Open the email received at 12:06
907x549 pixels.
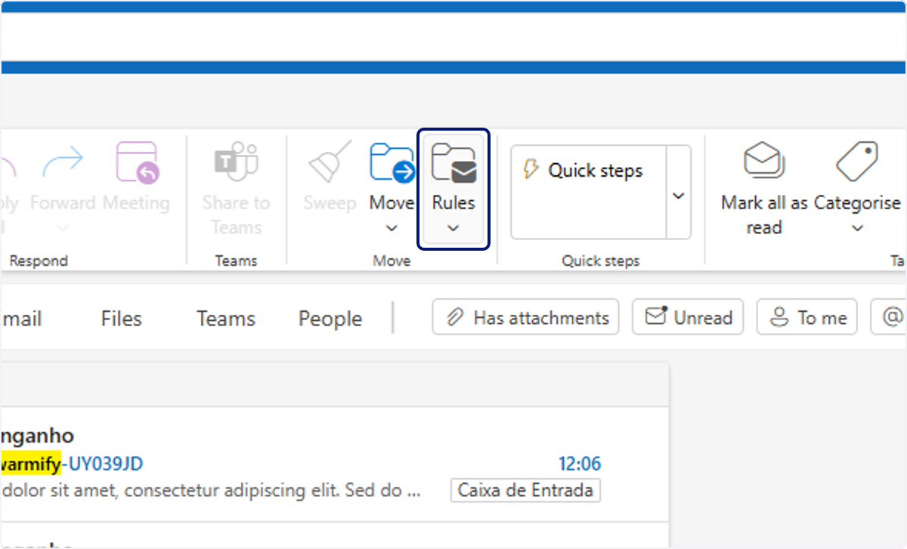pyautogui.click(x=334, y=464)
